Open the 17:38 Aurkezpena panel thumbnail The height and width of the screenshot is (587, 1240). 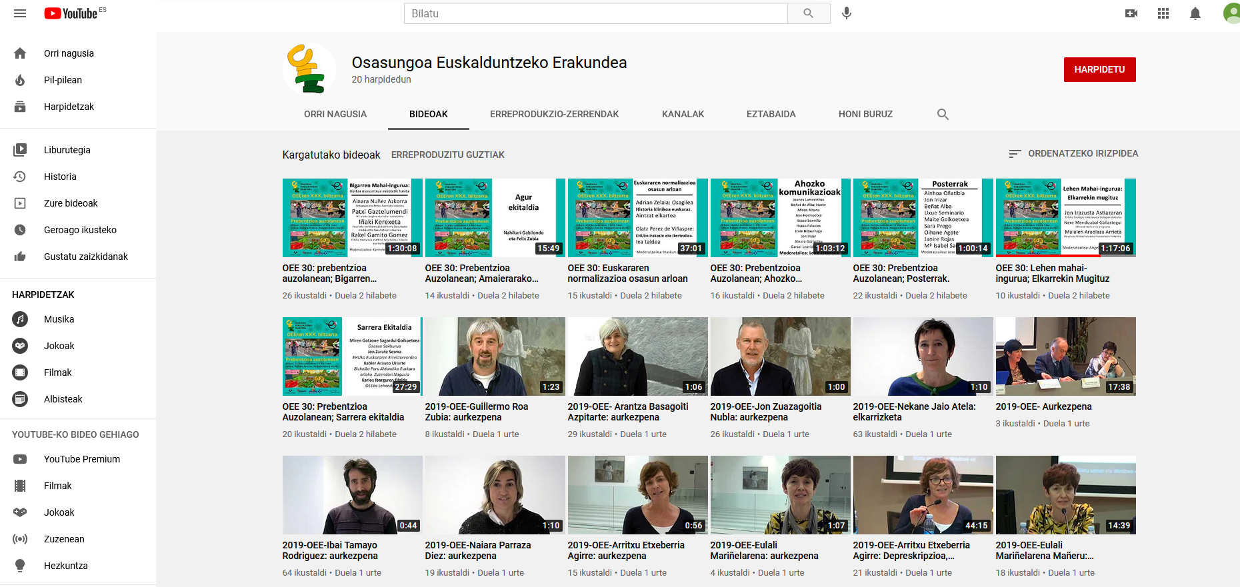tap(1066, 356)
